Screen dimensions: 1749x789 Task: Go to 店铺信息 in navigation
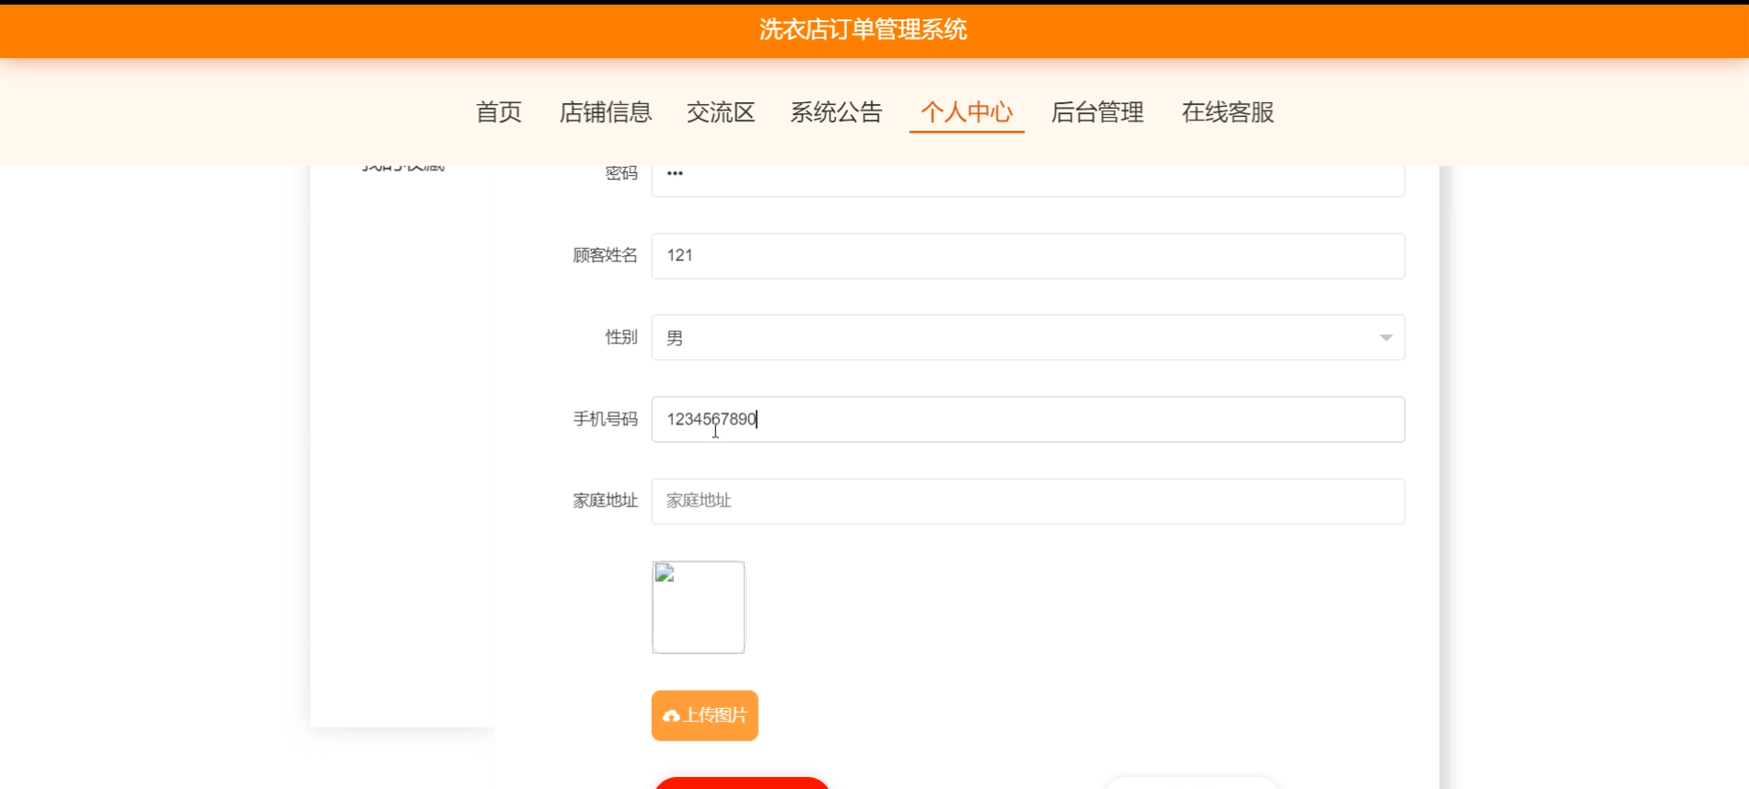click(x=605, y=112)
